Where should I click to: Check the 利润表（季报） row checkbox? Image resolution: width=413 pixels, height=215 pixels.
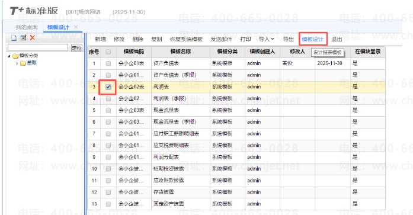point(108,98)
